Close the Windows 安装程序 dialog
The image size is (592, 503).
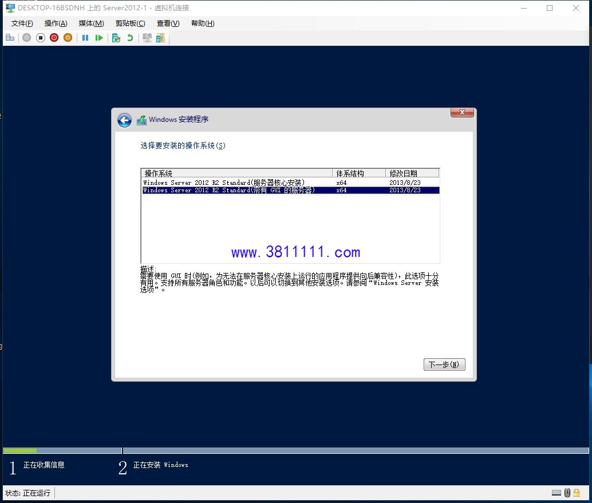click(x=462, y=113)
